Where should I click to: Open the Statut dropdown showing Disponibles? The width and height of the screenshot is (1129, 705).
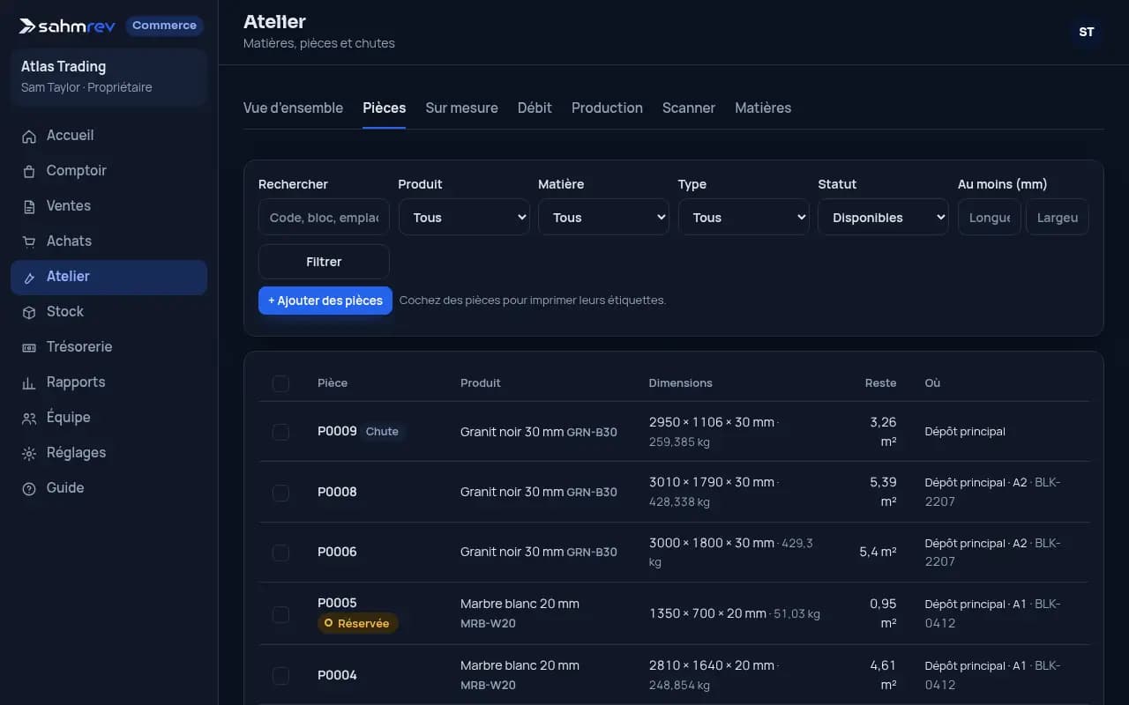(x=883, y=218)
